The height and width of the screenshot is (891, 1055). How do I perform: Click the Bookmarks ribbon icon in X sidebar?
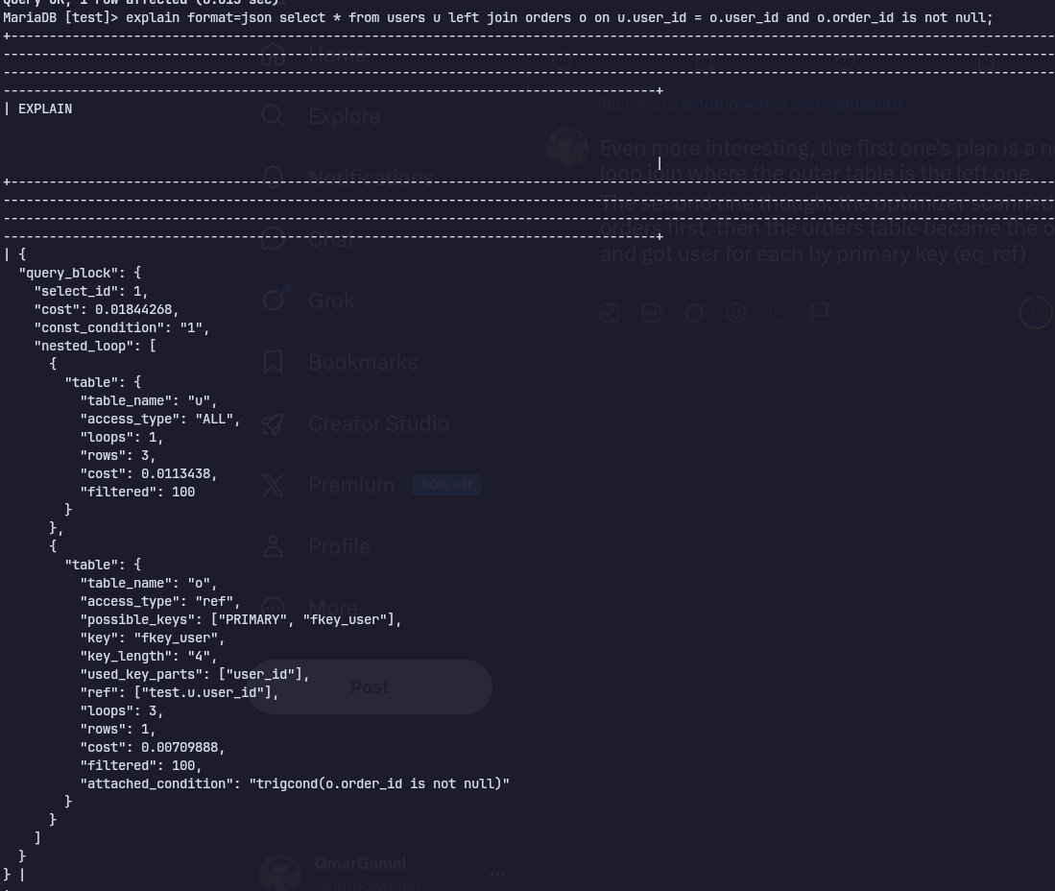(x=273, y=361)
